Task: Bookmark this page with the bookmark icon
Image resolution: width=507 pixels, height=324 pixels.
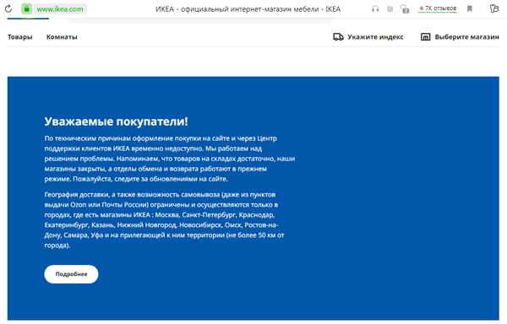Action: coord(470,8)
